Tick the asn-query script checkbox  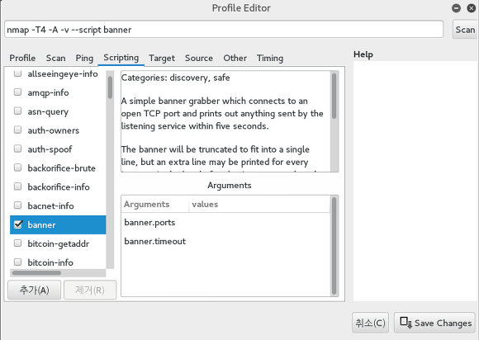pyautogui.click(x=17, y=111)
